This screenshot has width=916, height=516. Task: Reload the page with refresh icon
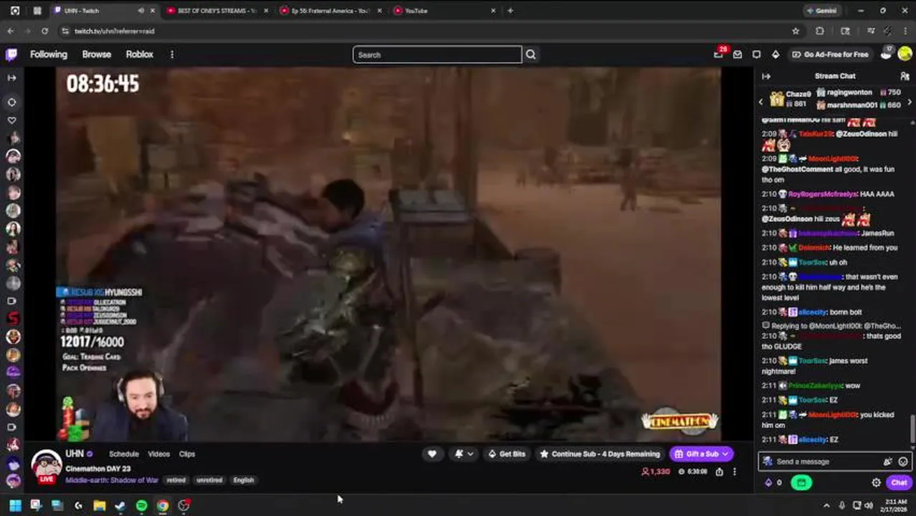tap(44, 31)
